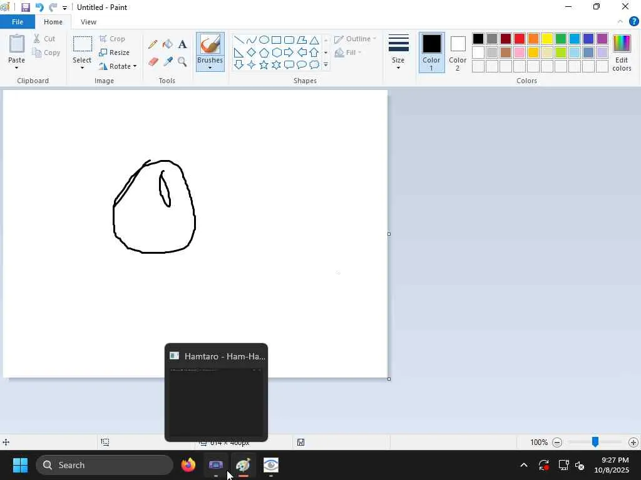Select the five-point star shape
Viewport: 641px width, 480px height.
264,65
